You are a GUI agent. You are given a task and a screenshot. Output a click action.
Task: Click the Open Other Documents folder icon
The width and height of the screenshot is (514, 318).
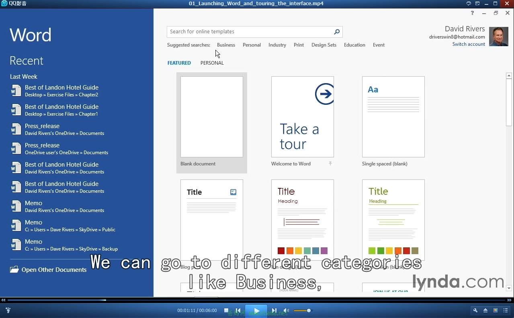14,269
